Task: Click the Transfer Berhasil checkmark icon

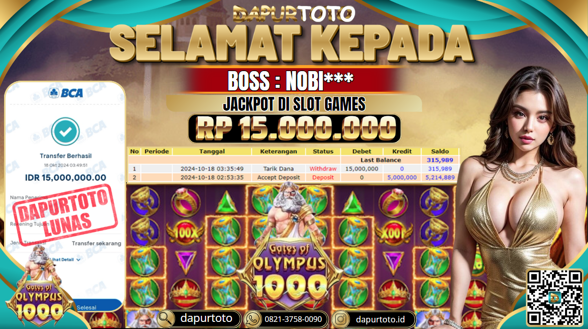Action: point(65,131)
